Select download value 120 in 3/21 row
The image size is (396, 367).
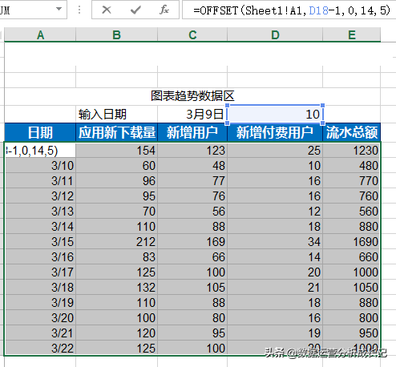[x=116, y=333]
